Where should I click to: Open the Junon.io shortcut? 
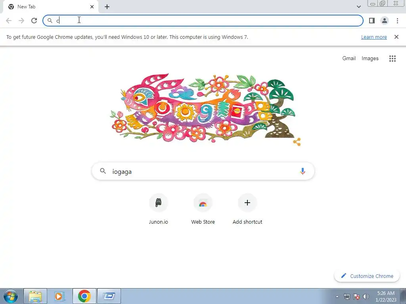(159, 209)
